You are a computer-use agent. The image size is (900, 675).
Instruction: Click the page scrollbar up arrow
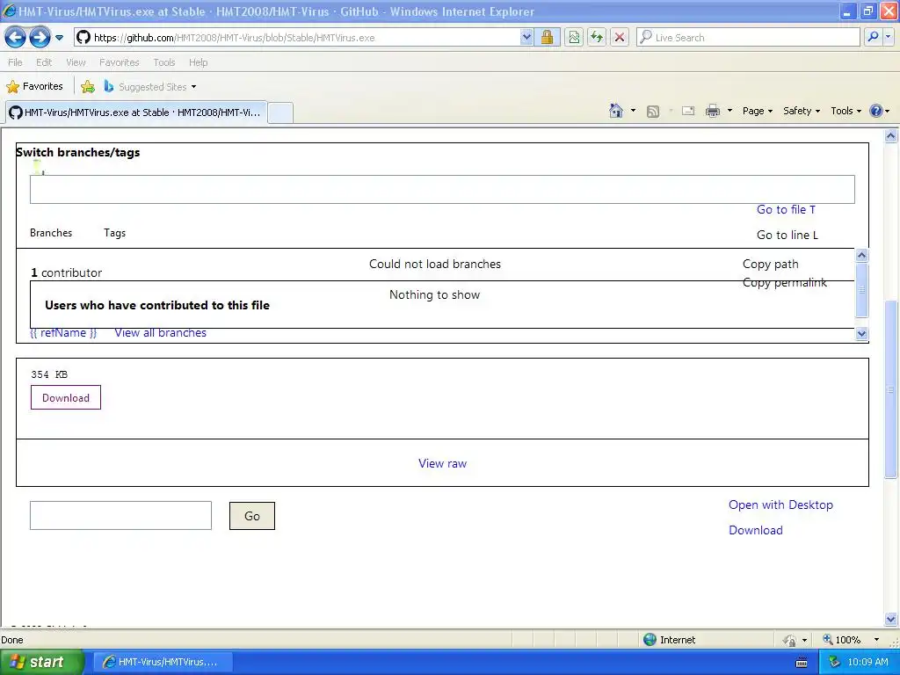pyautogui.click(x=891, y=136)
